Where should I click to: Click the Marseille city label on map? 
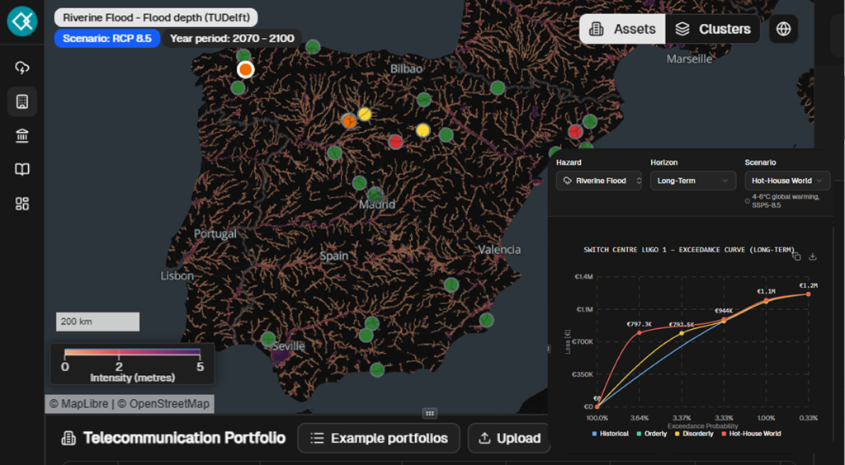pos(689,59)
